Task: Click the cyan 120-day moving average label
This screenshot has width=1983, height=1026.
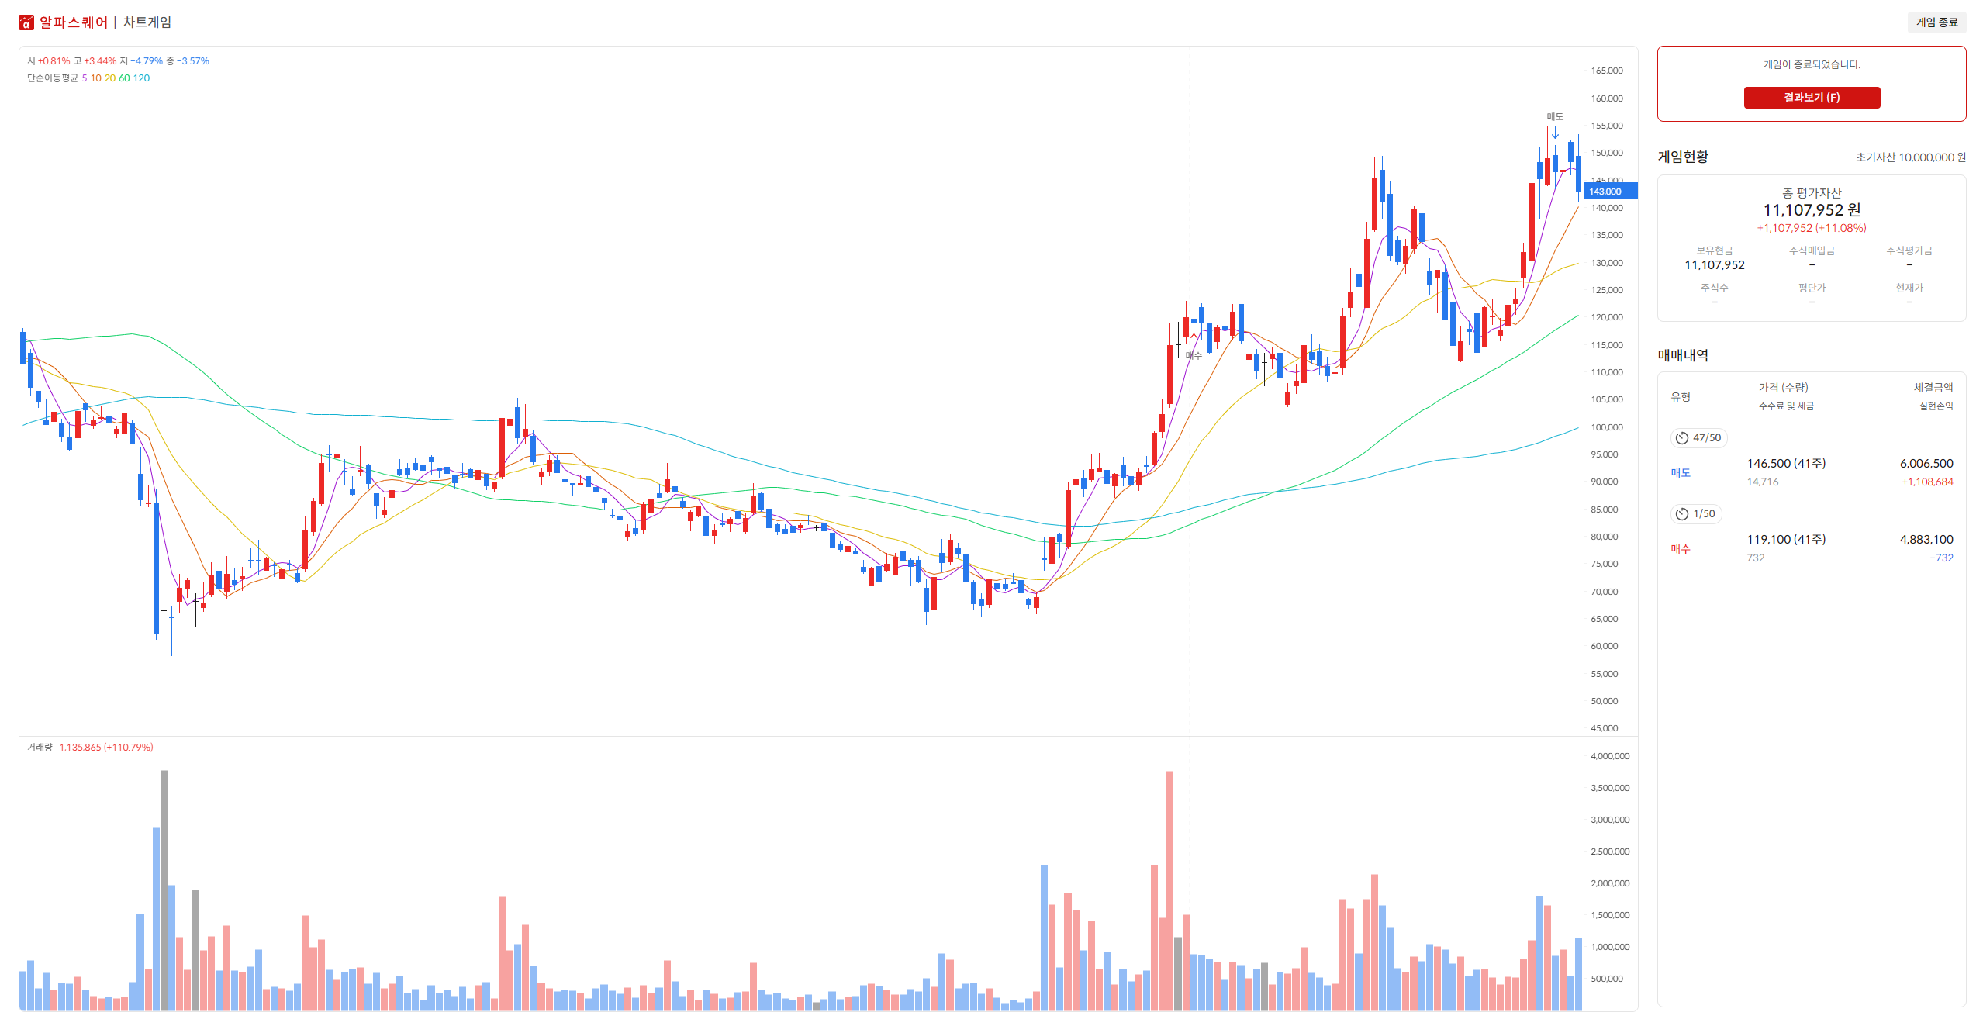Action: (x=141, y=78)
